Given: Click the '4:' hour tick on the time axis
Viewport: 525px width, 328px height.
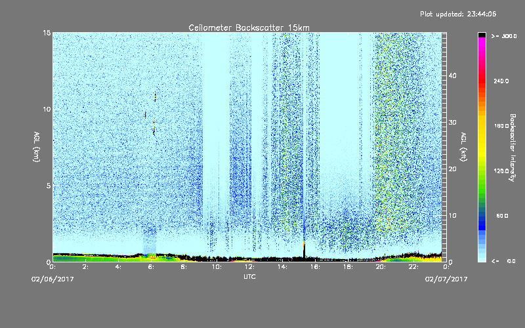Looking at the screenshot, I should click(118, 267).
